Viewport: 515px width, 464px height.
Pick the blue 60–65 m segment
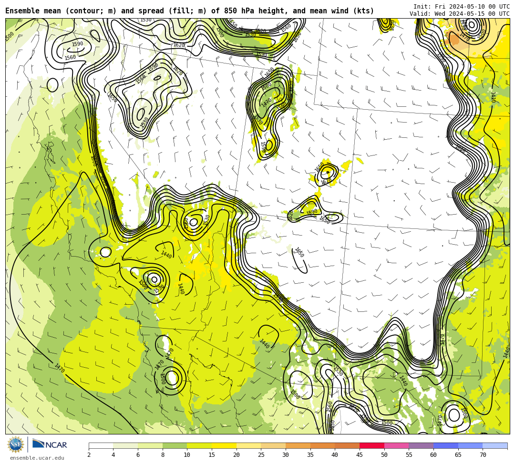coord(446,445)
